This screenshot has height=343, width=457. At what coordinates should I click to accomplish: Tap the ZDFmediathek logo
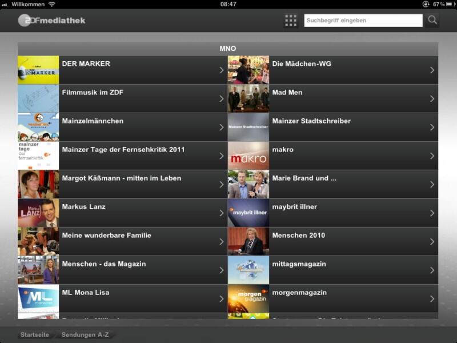51,21
